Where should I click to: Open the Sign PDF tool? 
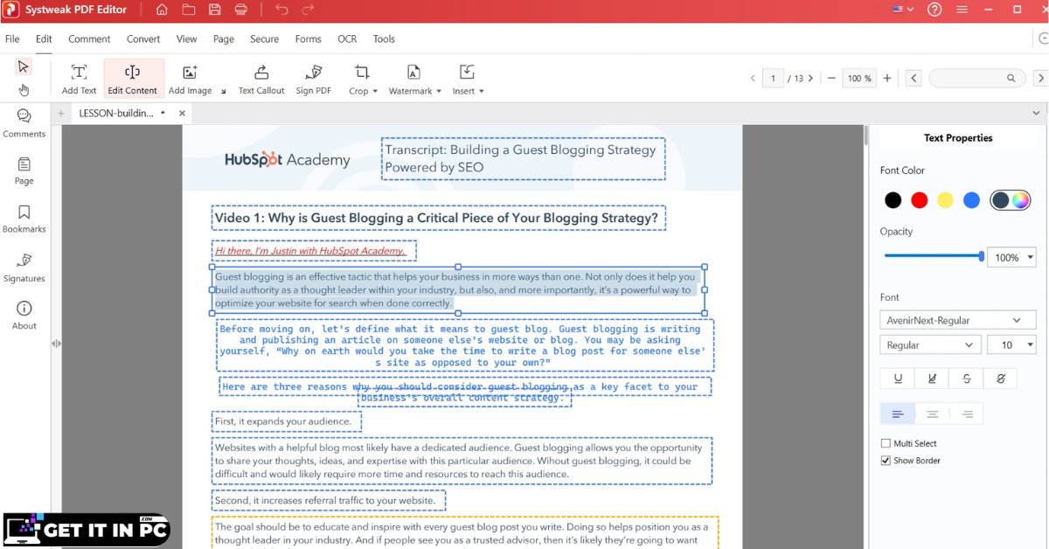tap(313, 79)
